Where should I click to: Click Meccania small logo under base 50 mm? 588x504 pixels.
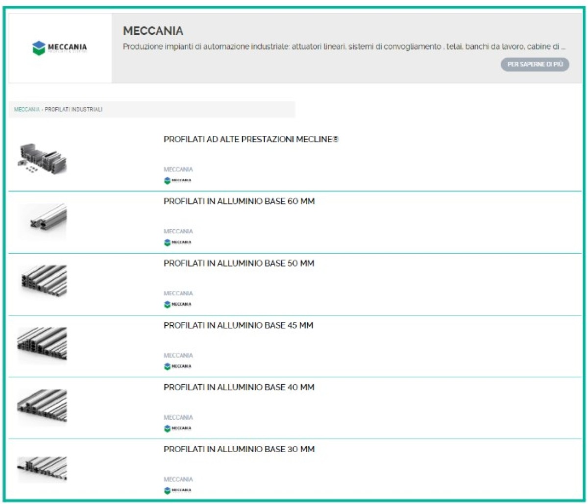coord(177,304)
